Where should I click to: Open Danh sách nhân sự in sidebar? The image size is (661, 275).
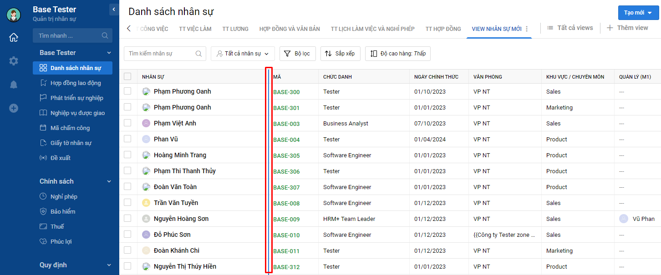[72, 68]
